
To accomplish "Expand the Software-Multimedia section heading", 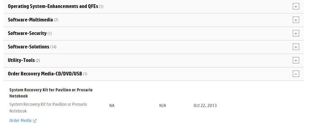I will tap(30, 20).
